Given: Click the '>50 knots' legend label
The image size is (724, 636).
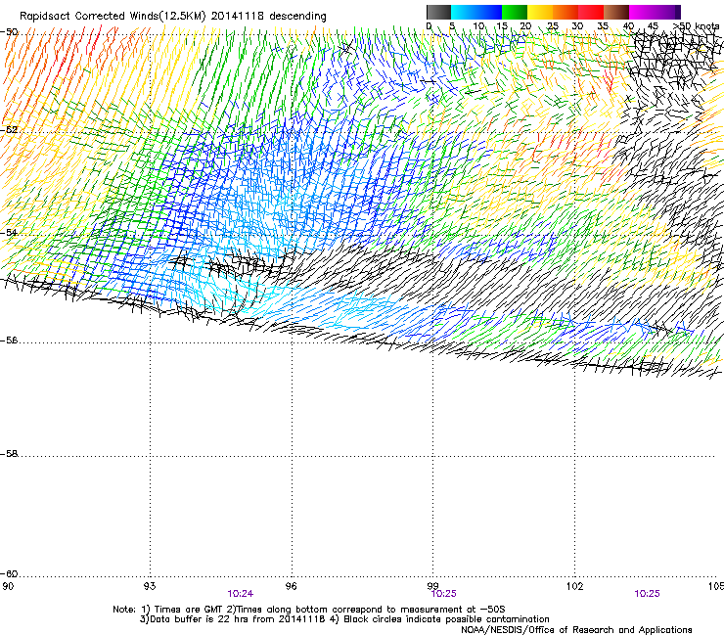Looking at the screenshot, I should pyautogui.click(x=697, y=26).
